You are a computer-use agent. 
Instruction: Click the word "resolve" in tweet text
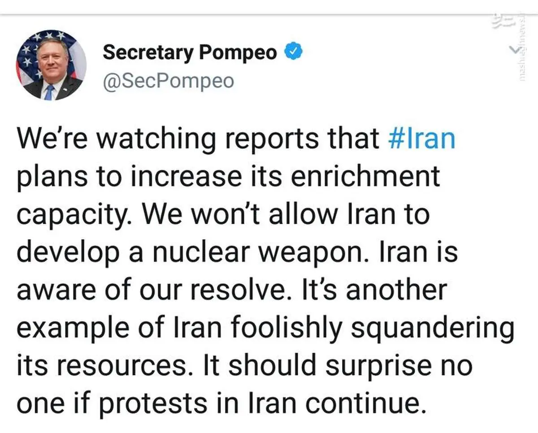247,290
